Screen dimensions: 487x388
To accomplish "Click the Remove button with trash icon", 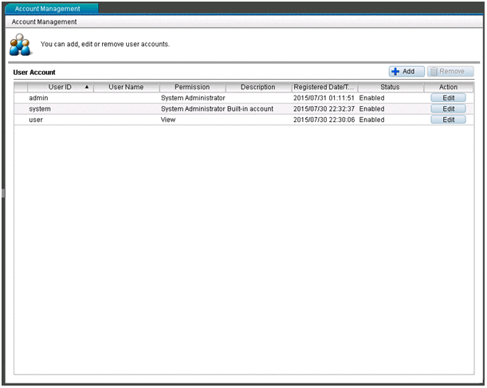I will coord(450,72).
